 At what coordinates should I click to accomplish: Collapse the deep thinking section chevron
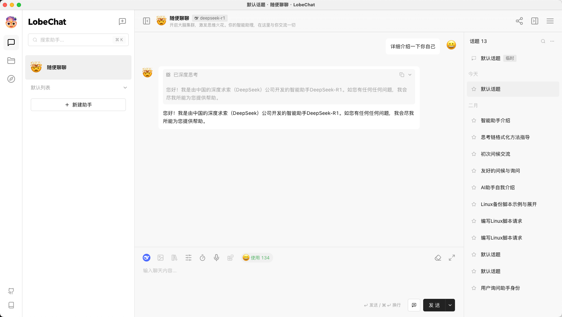pos(410,75)
